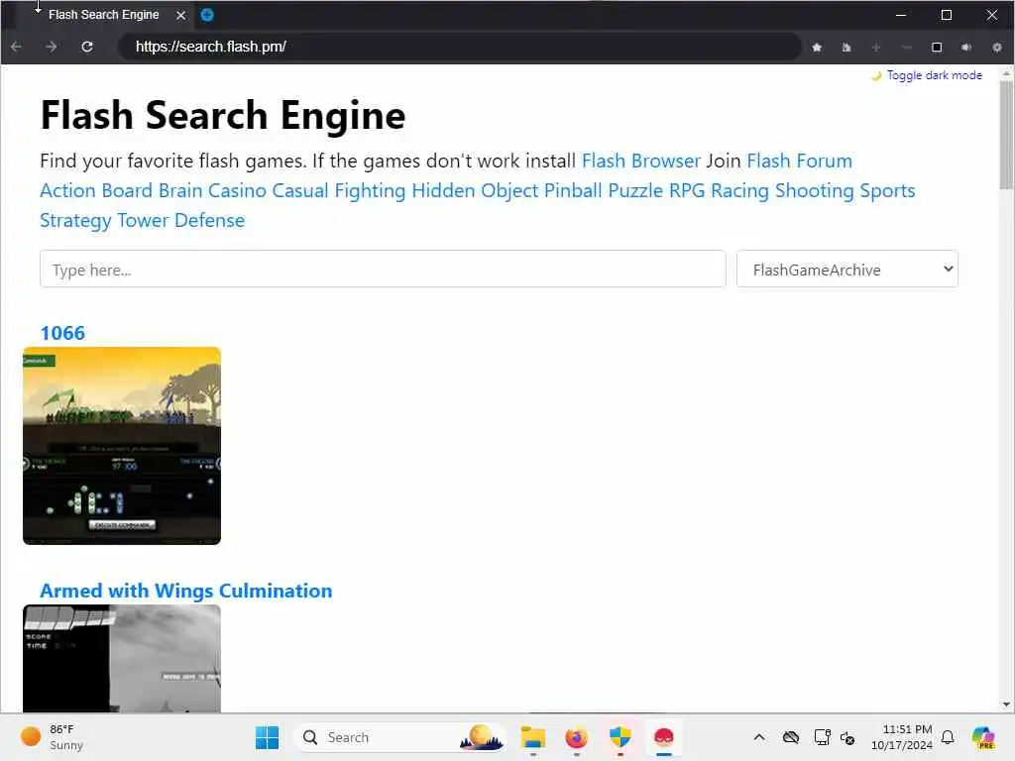The width and height of the screenshot is (1015, 761).
Task: Click the go back arrow
Action: point(17,47)
